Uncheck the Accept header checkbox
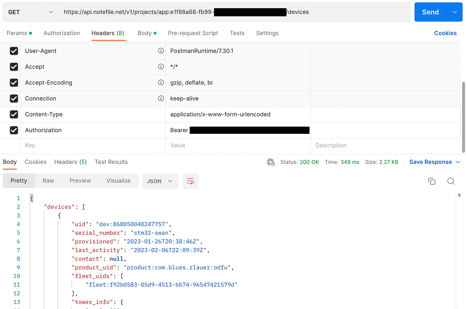466x309 pixels. 14,67
